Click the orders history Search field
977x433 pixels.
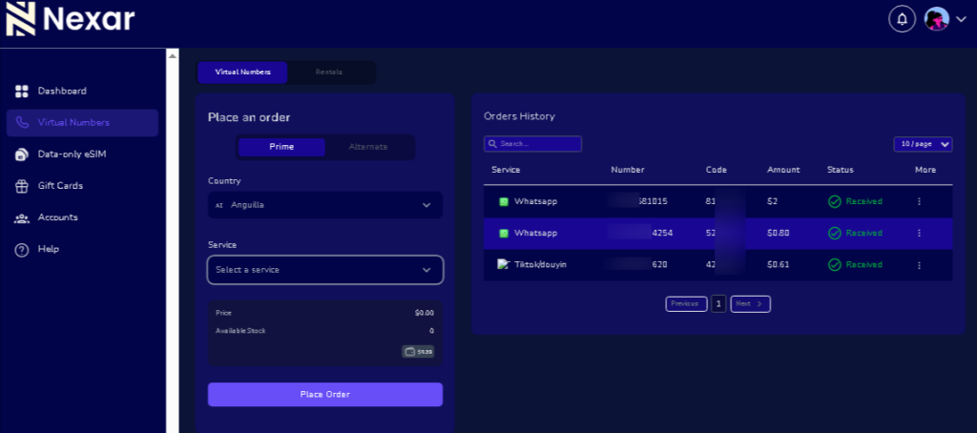(532, 144)
